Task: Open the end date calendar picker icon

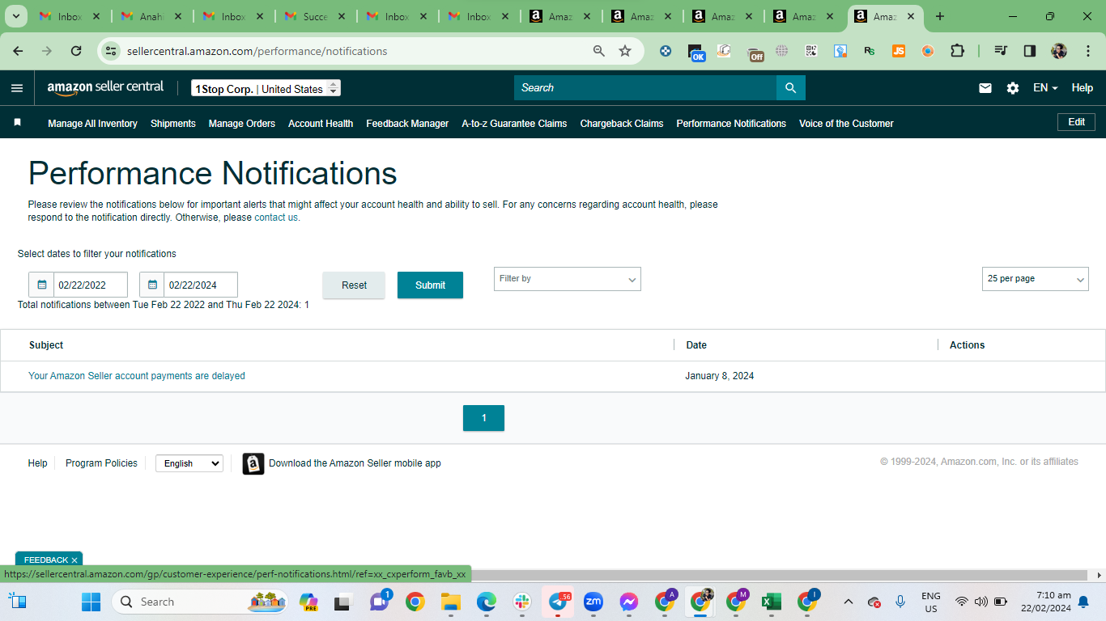Action: [x=152, y=285]
